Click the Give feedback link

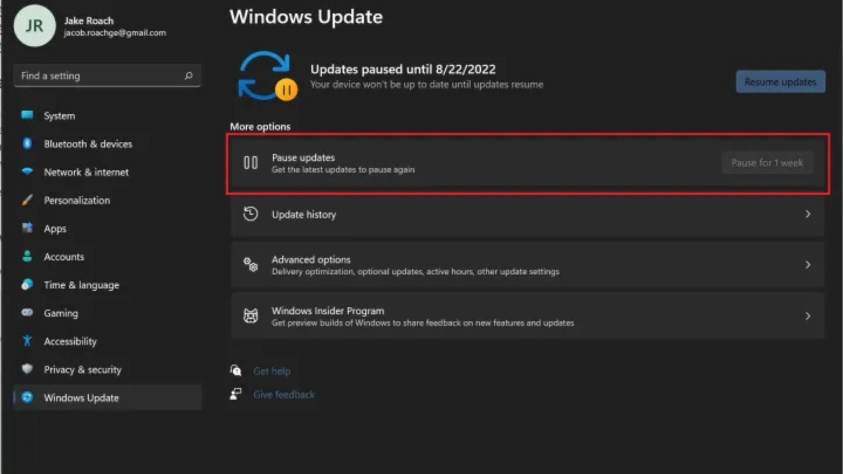pyautogui.click(x=284, y=394)
